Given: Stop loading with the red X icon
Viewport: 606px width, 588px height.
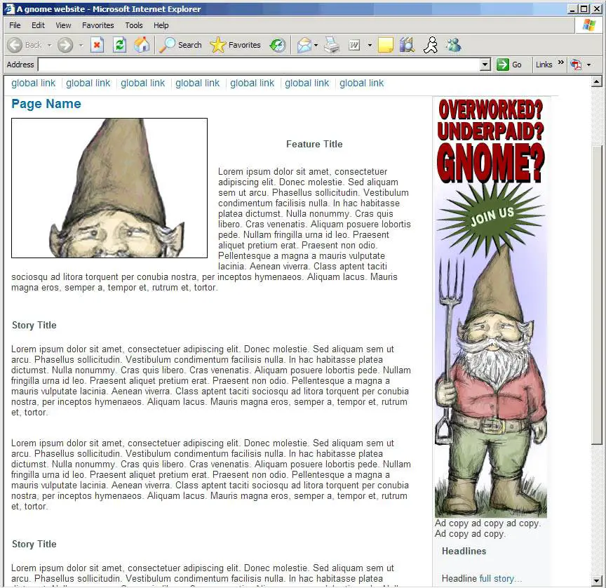Looking at the screenshot, I should pos(97,45).
